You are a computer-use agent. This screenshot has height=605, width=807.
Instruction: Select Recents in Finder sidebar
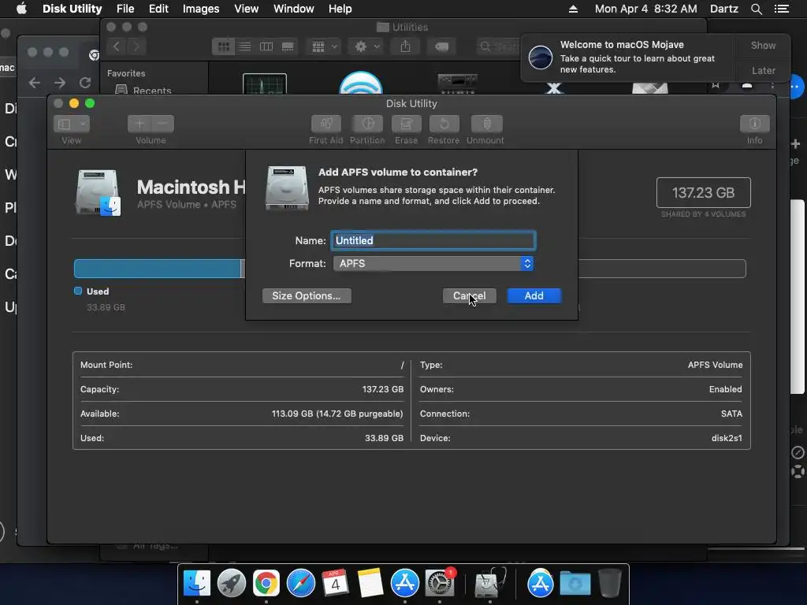pos(143,90)
